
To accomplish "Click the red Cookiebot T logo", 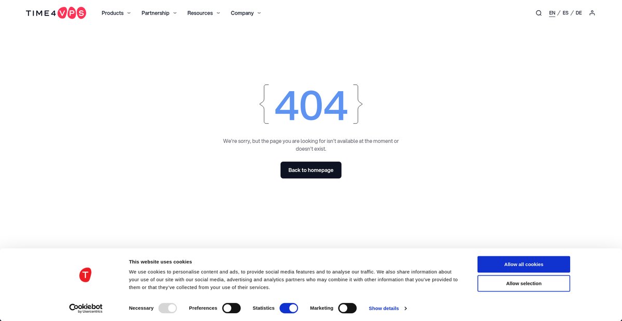I will (86, 275).
